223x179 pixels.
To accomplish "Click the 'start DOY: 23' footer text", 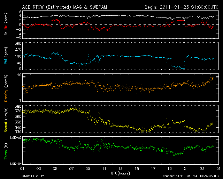I will tap(33, 176).
